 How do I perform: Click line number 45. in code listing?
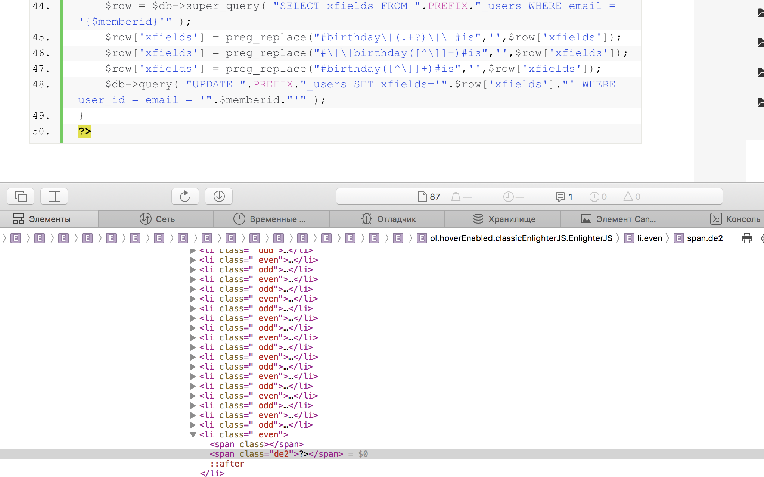point(41,37)
